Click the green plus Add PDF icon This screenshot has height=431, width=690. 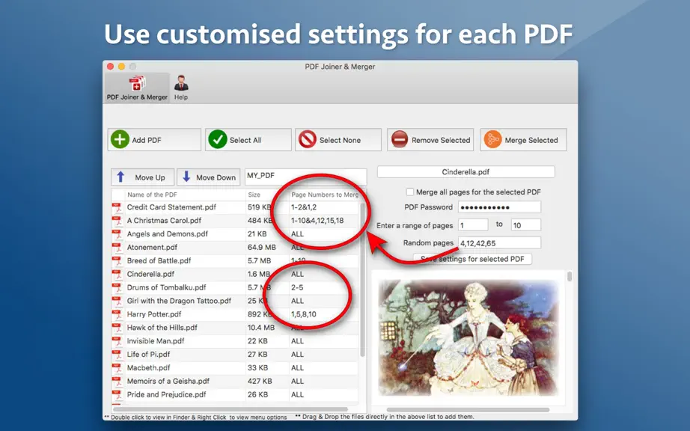(120, 139)
